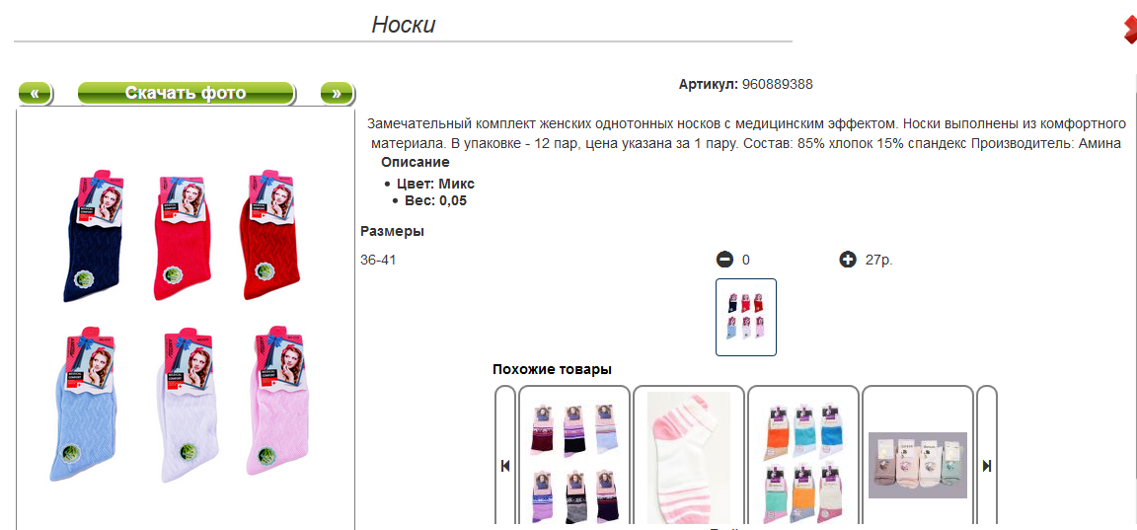Click the light blue sock in main photo
Screen dimensions: 1137x530
coord(81,404)
